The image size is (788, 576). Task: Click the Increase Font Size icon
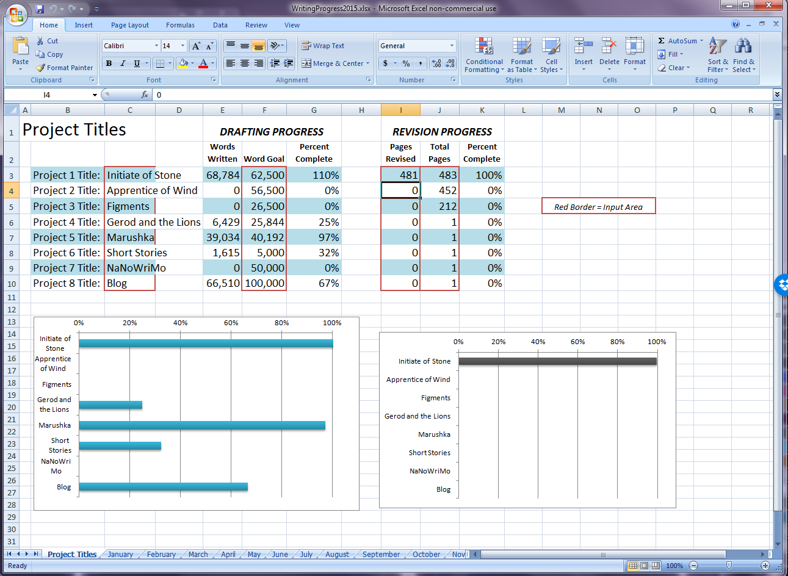pyautogui.click(x=196, y=46)
